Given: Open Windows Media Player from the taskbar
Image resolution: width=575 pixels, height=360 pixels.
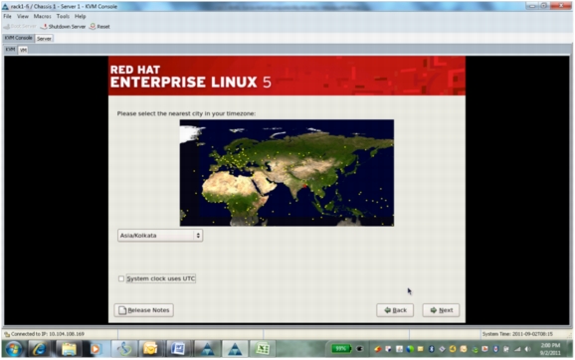Looking at the screenshot, I should pyautogui.click(x=95, y=349).
